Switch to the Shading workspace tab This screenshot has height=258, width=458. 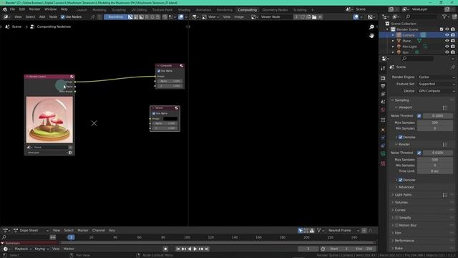coord(184,10)
